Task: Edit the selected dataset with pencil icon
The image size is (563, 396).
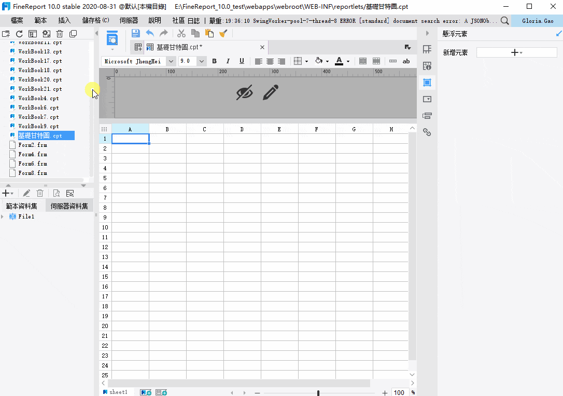Action: click(26, 193)
